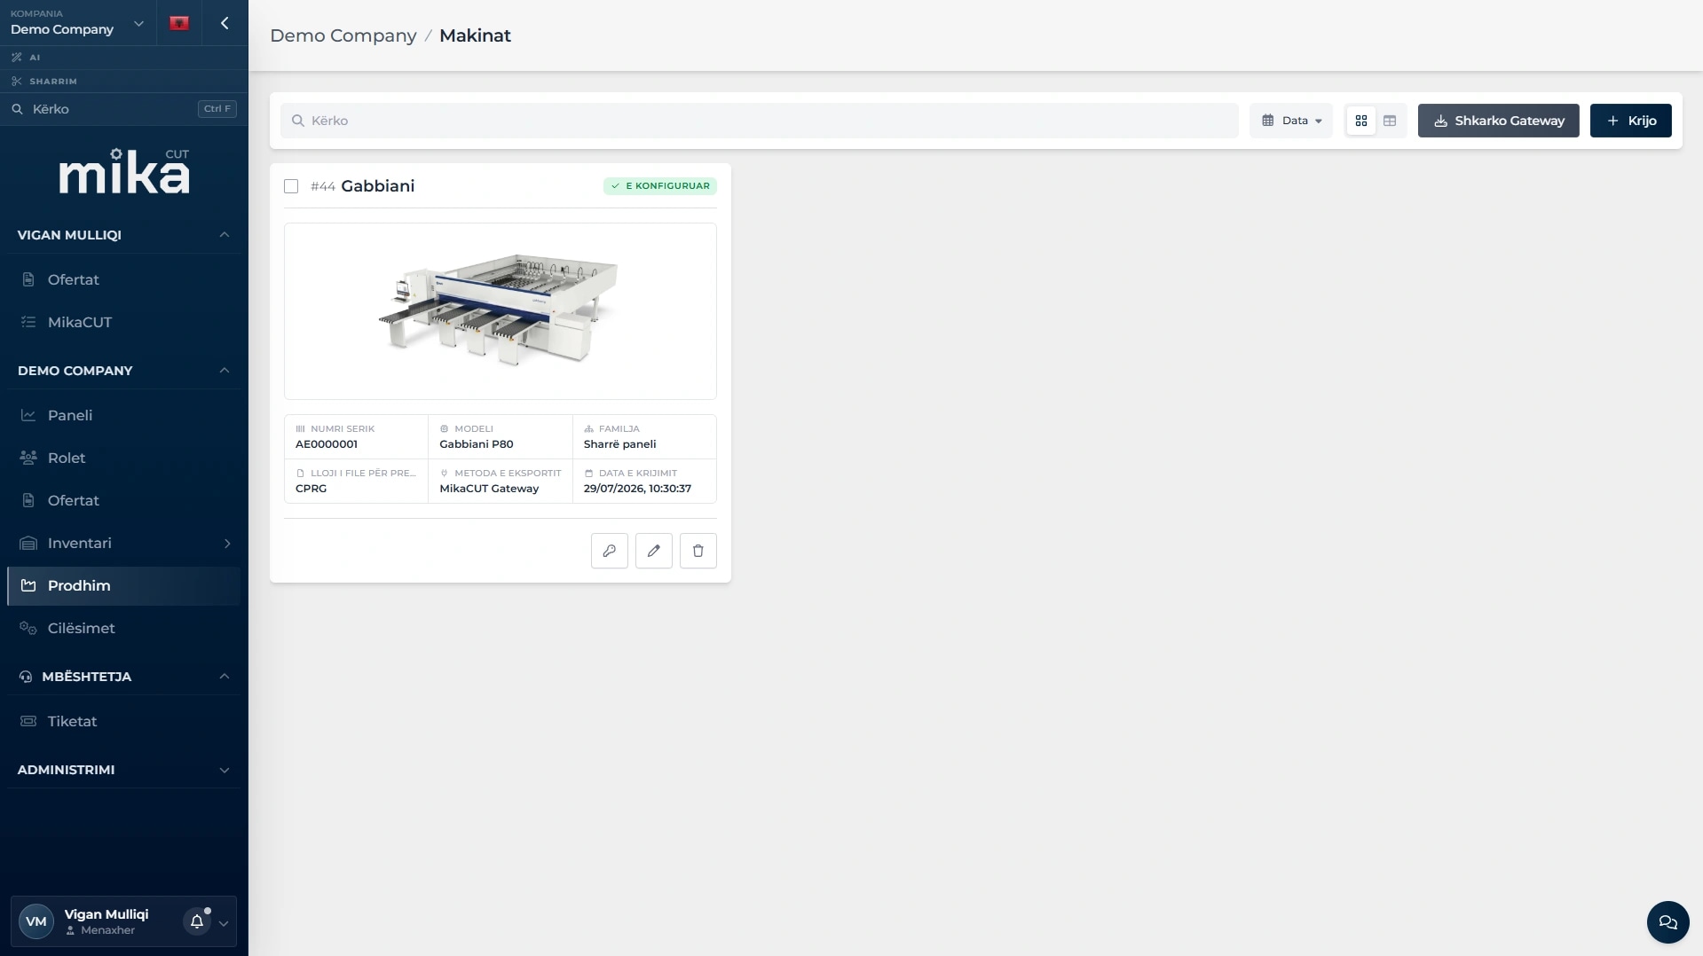Collapse the MBËSHTETJA section

point(224,677)
